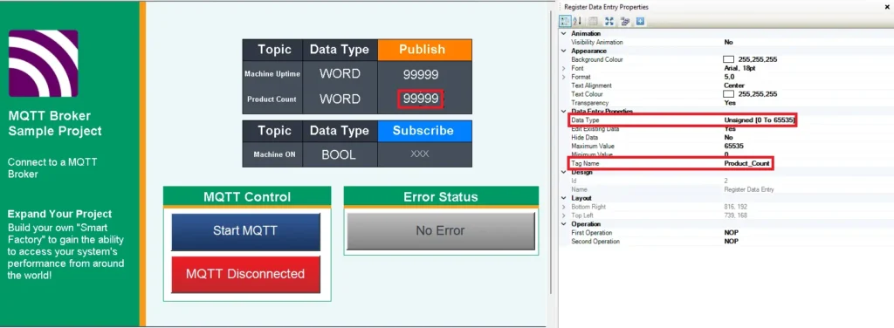Screen dimensions: 894x328
Task: Select the Machine Uptime publish value 99999
Action: [421, 74]
